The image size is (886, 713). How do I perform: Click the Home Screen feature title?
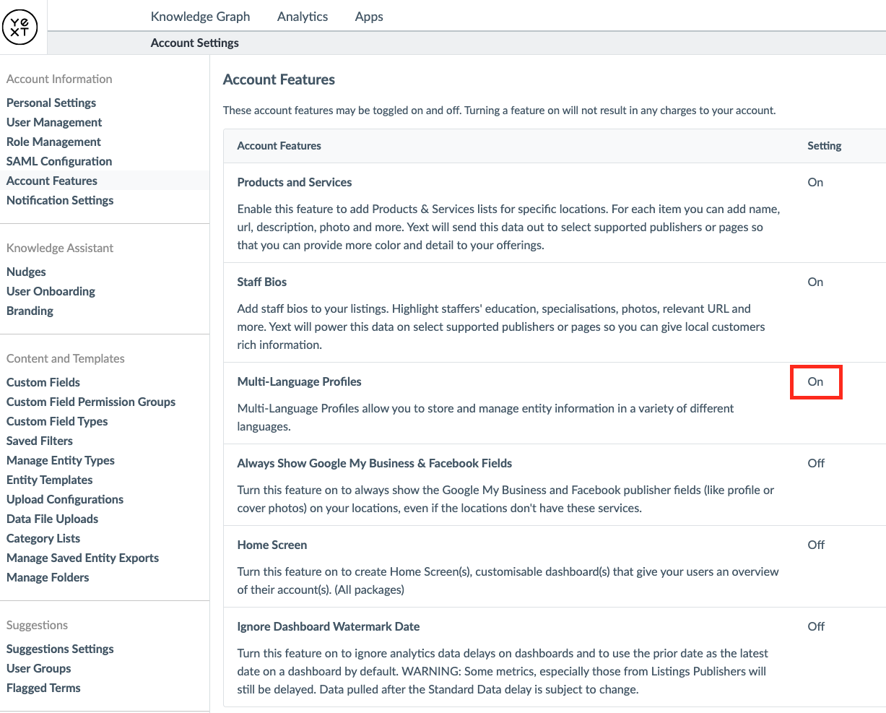coord(272,545)
